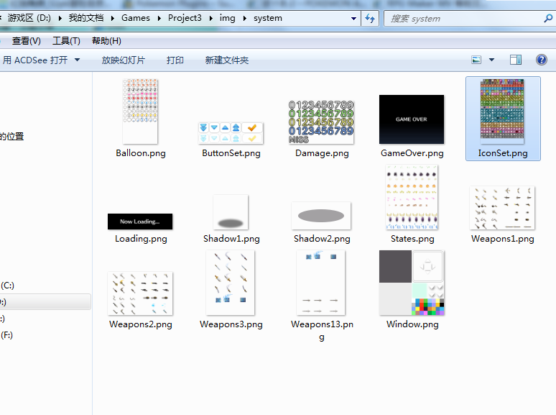Select the Weapons1.png thumbnail
Viewport: 556px width, 415px height.
(502, 208)
